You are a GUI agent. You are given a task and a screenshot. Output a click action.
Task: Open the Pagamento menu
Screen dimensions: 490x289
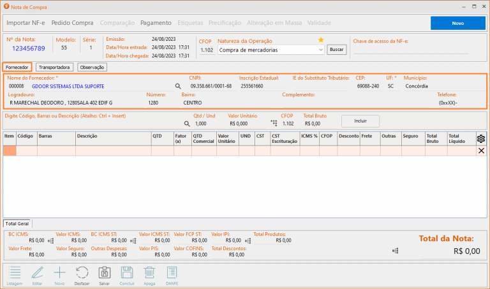[x=156, y=23]
